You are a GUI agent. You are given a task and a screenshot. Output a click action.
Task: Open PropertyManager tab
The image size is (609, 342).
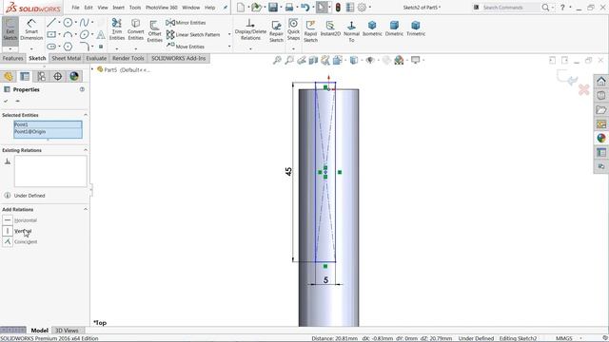pyautogui.click(x=25, y=76)
